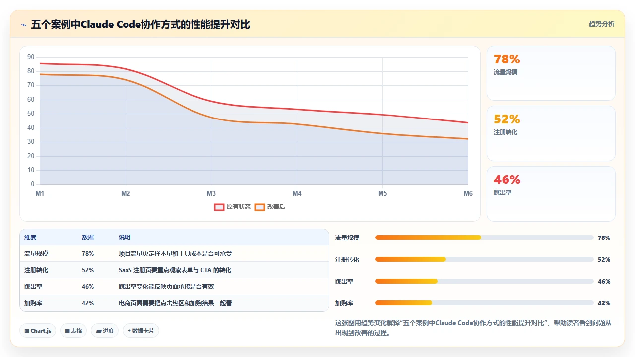Click the 进度 chip

105,331
